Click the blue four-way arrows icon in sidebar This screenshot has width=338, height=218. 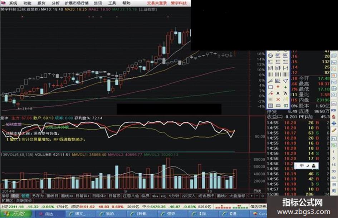334,123
